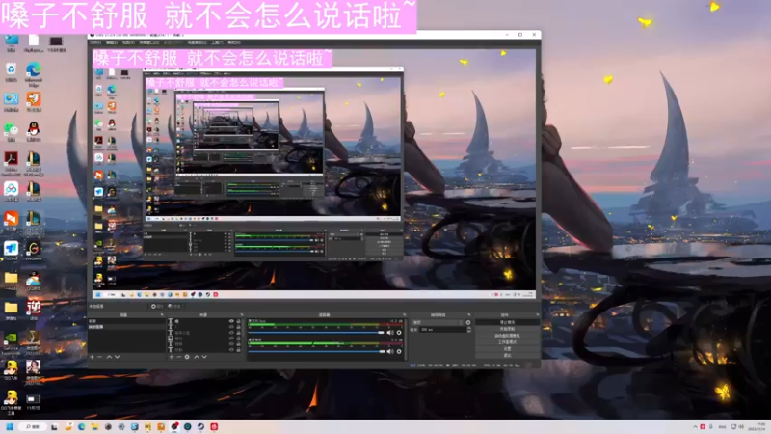Open Adobe Acrobat desktop shortcut
The image size is (771, 434).
pyautogui.click(x=11, y=163)
